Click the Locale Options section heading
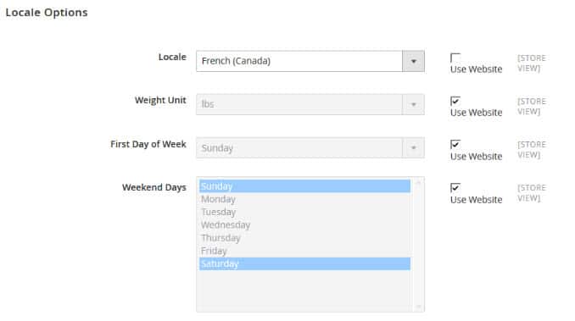The width and height of the screenshot is (575, 321). click(x=47, y=13)
